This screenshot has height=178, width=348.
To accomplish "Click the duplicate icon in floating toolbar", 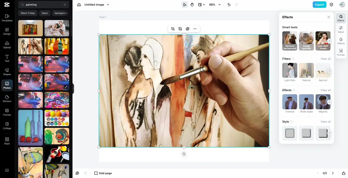I will (188, 29).
